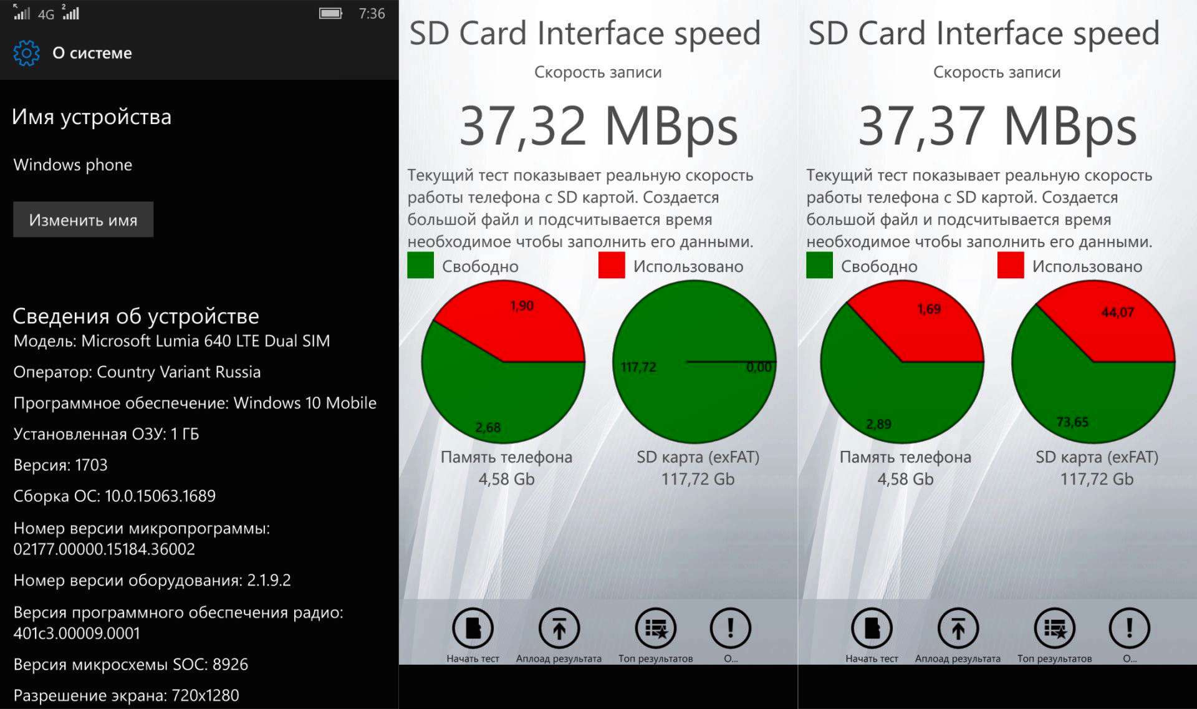This screenshot has width=1197, height=709.
Task: Click red Использовано swatch in 37,37 MBps screen
Action: (x=1011, y=265)
